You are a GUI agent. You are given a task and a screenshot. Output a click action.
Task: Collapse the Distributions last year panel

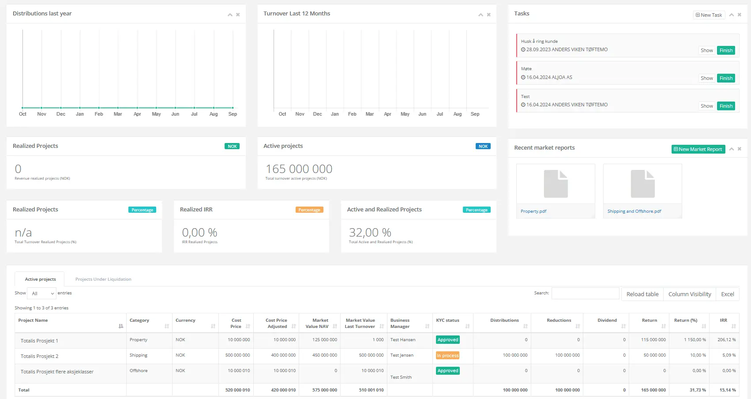(230, 15)
